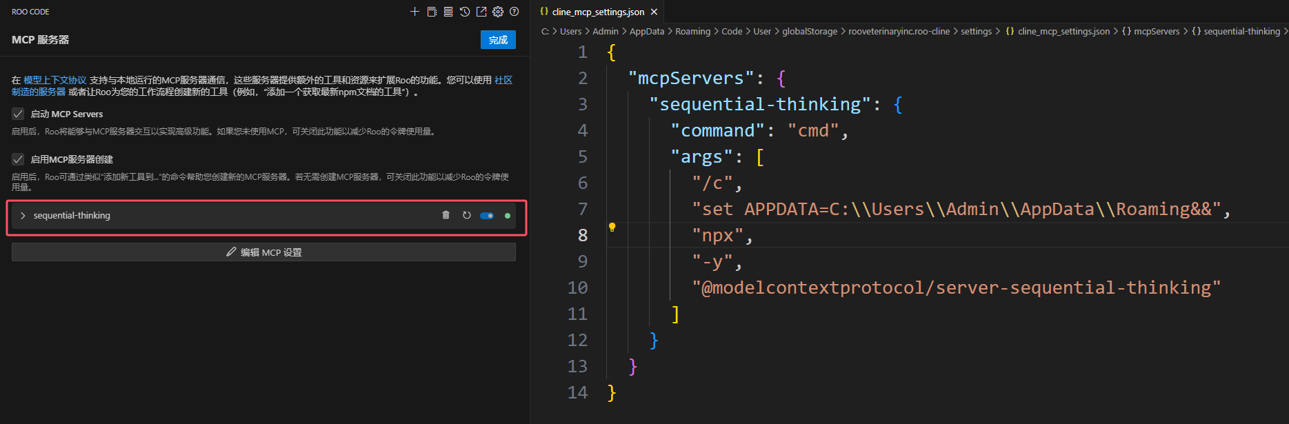Pop out Roo Code into editor icon

click(x=481, y=12)
